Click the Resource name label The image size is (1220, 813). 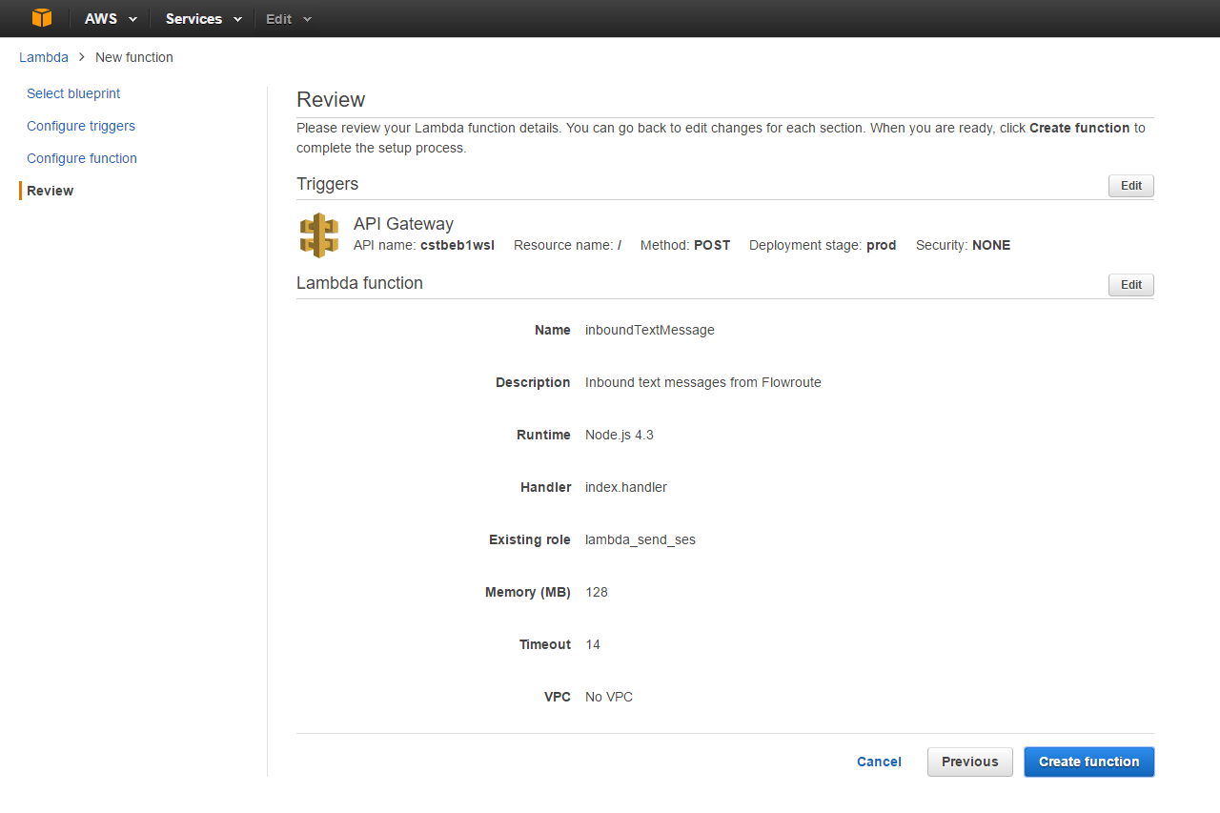coord(563,245)
